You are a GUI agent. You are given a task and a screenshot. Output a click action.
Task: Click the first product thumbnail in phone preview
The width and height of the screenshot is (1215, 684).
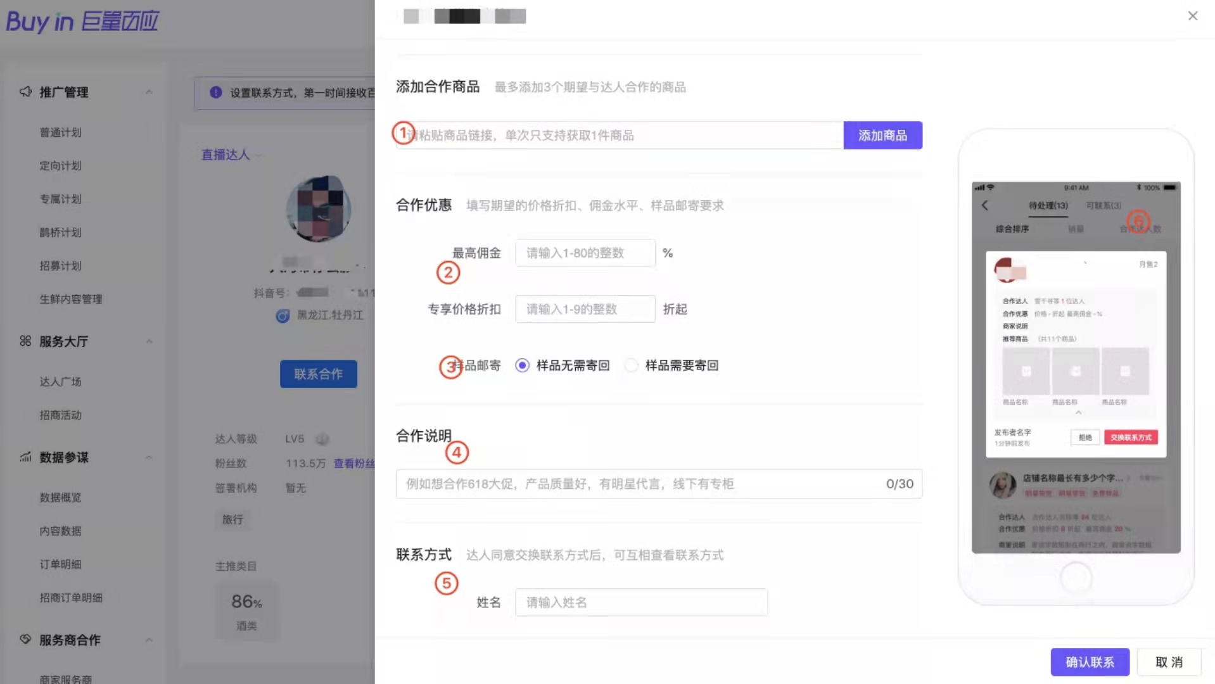click(x=1026, y=371)
